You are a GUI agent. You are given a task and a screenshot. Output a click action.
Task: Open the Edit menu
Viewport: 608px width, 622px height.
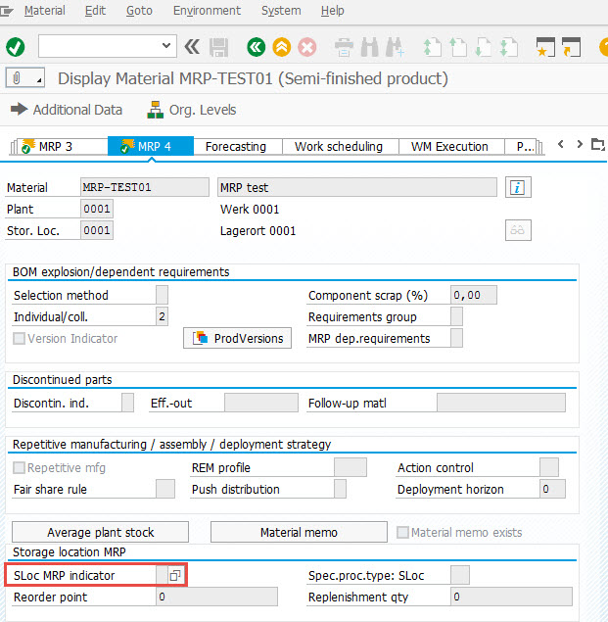pyautogui.click(x=95, y=11)
